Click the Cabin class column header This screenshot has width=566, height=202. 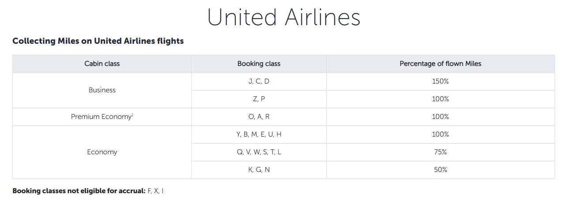coord(102,64)
